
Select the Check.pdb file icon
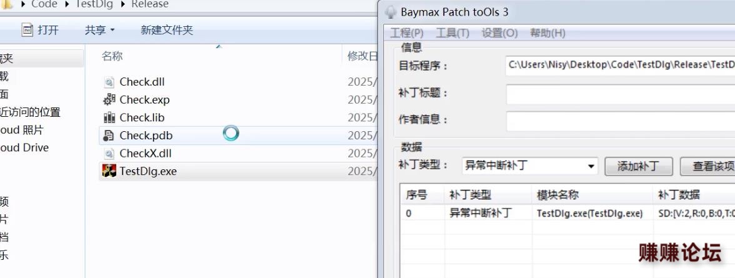click(109, 136)
